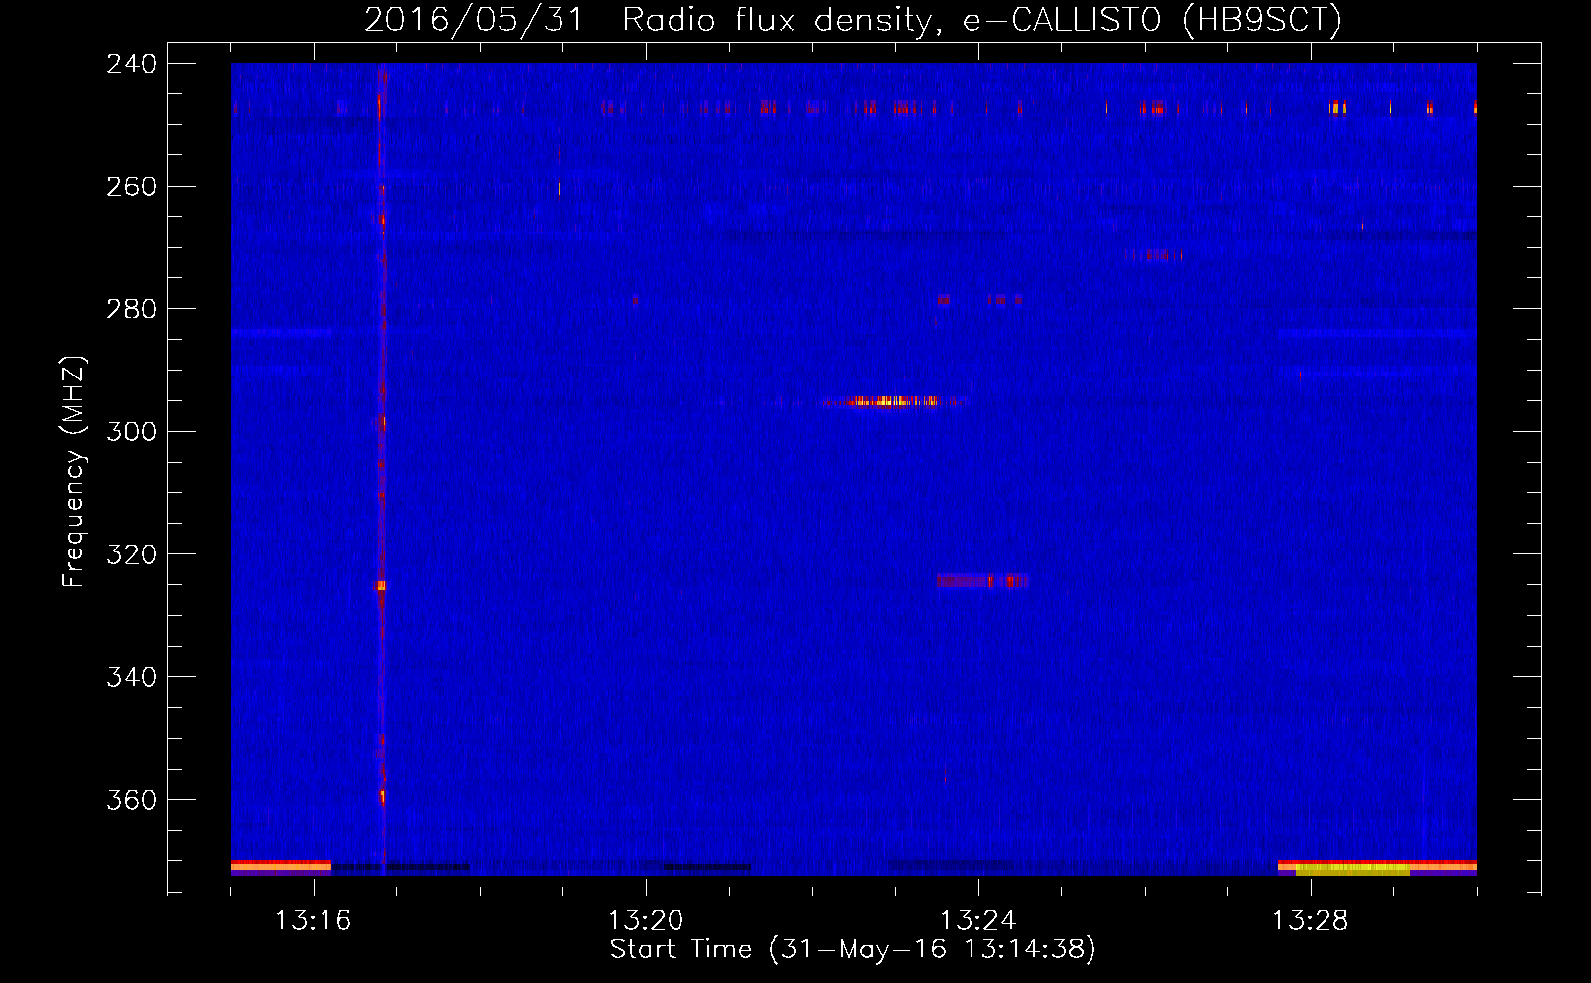1591x983 pixels.
Task: Click the bright spot at 325 MHz on vertical streak
Action: [x=382, y=585]
